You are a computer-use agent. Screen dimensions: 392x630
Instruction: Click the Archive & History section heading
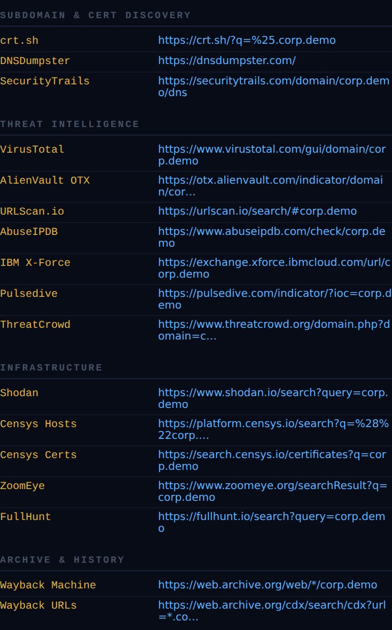coord(62,560)
